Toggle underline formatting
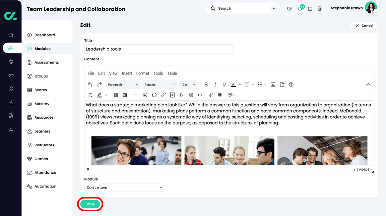386x216 pixels. [224, 85]
